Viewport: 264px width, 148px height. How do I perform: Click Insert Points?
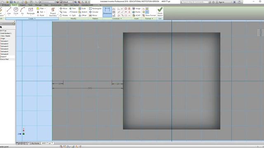click(136, 12)
